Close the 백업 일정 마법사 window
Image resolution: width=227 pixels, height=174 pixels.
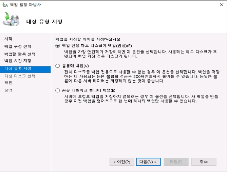pos(222,5)
